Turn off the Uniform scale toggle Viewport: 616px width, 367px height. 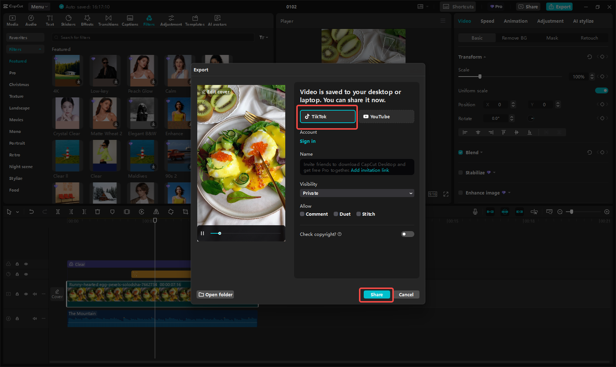(602, 89)
